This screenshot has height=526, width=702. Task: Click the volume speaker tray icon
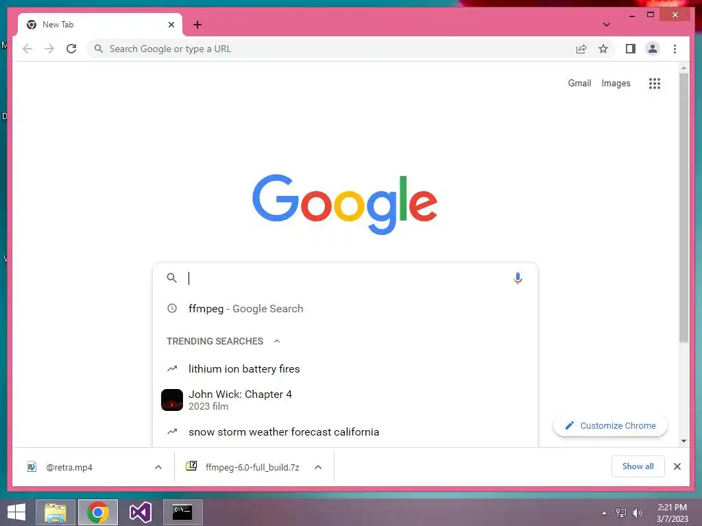tap(638, 512)
